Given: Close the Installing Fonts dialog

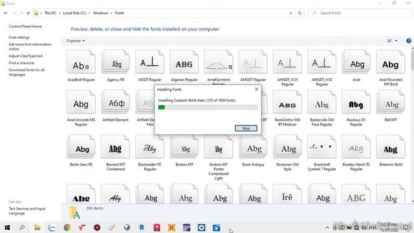Looking at the screenshot, I should point(256,89).
